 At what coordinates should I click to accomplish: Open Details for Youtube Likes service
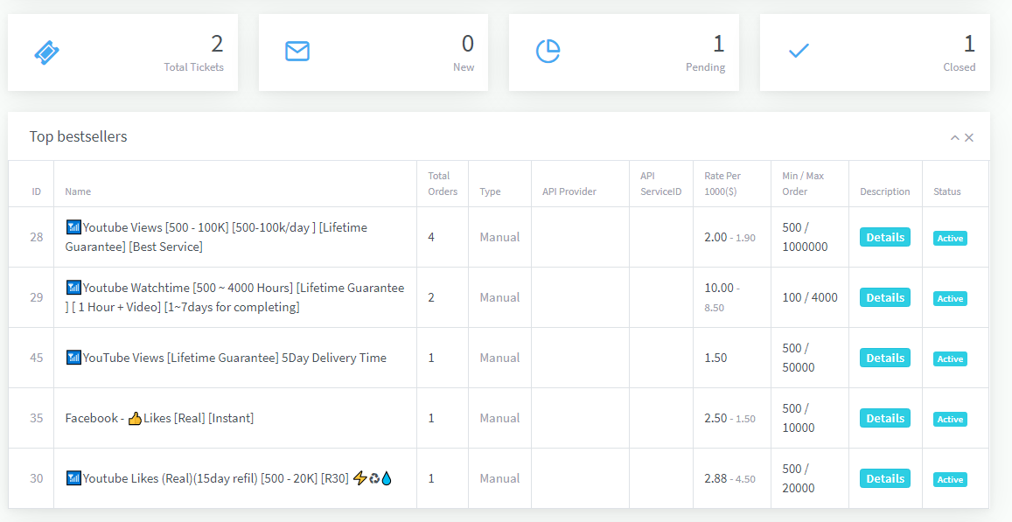884,478
